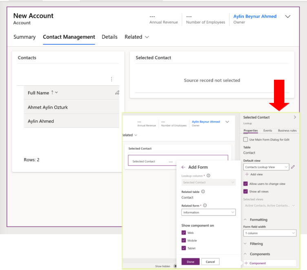Uncheck the Tablet component checkbox

pos(183,248)
